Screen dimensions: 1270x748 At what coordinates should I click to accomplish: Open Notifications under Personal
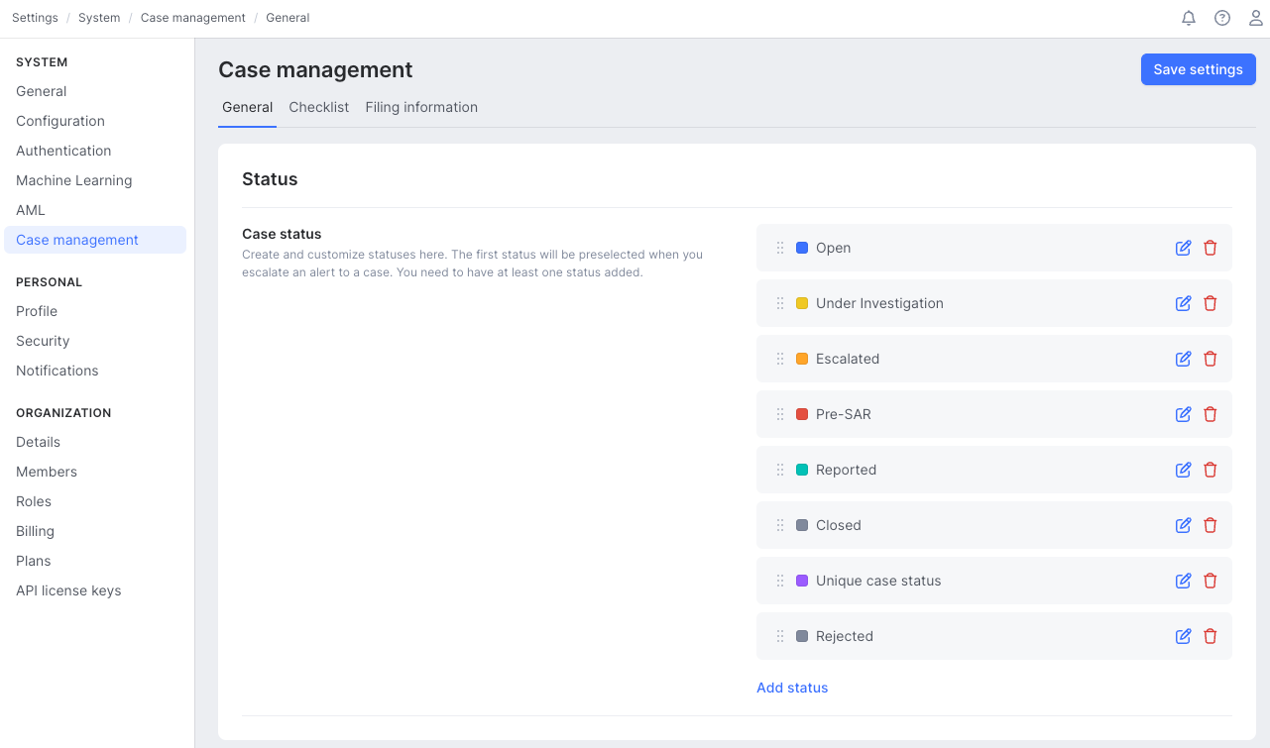(x=58, y=371)
